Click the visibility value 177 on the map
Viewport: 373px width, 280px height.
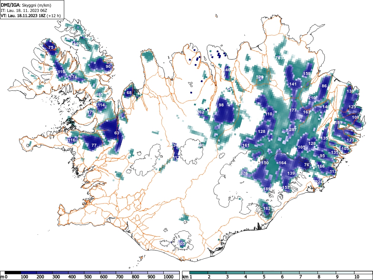tap(293, 110)
